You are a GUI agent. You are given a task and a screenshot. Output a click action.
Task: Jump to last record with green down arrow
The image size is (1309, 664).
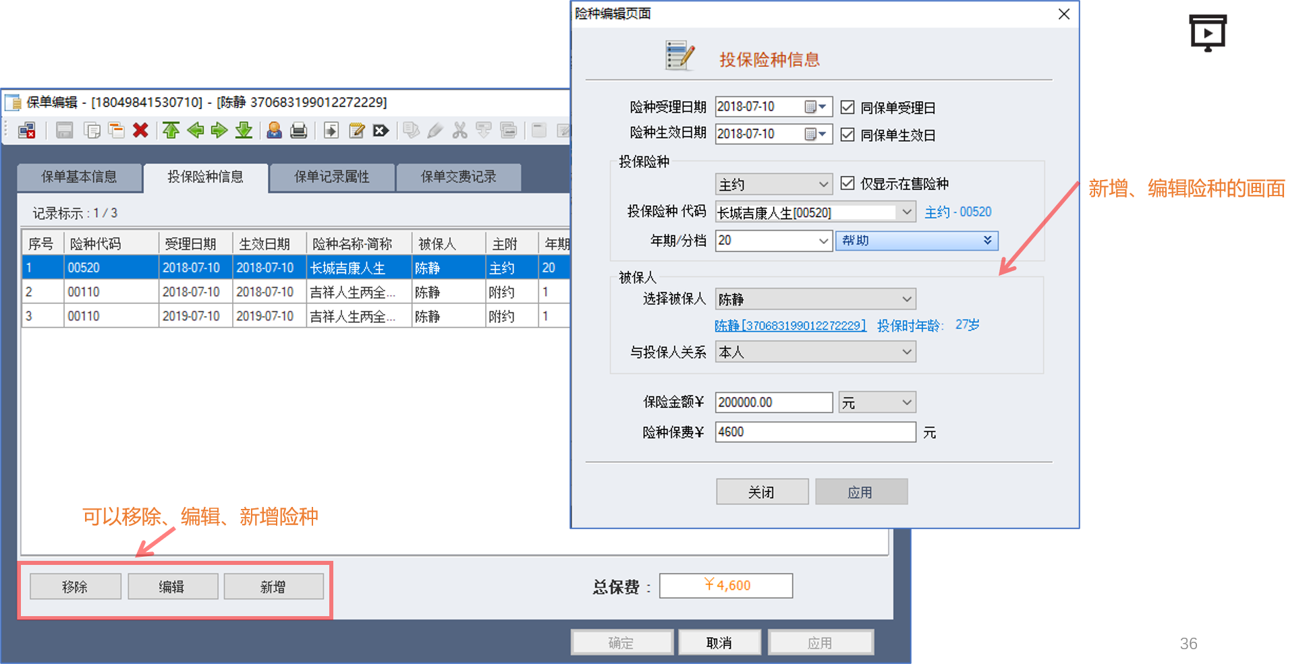[x=244, y=130]
